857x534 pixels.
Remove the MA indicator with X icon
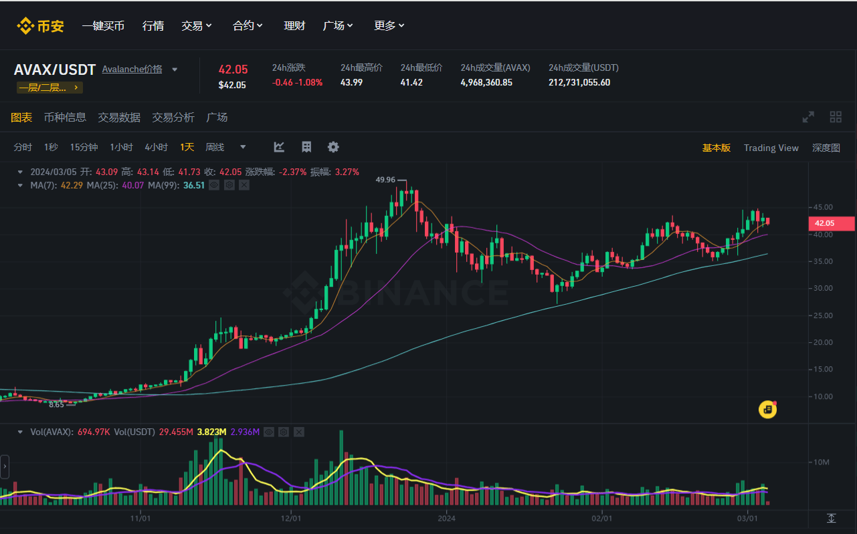(244, 184)
